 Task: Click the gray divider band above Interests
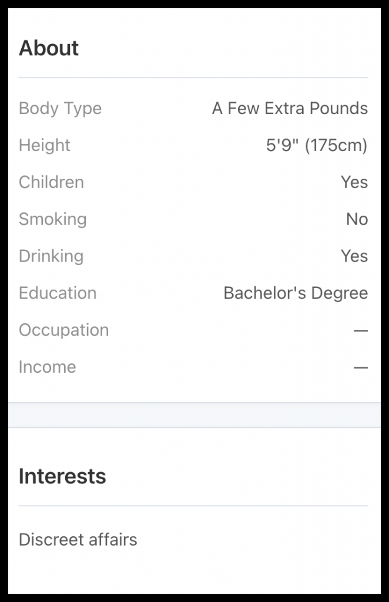[195, 415]
